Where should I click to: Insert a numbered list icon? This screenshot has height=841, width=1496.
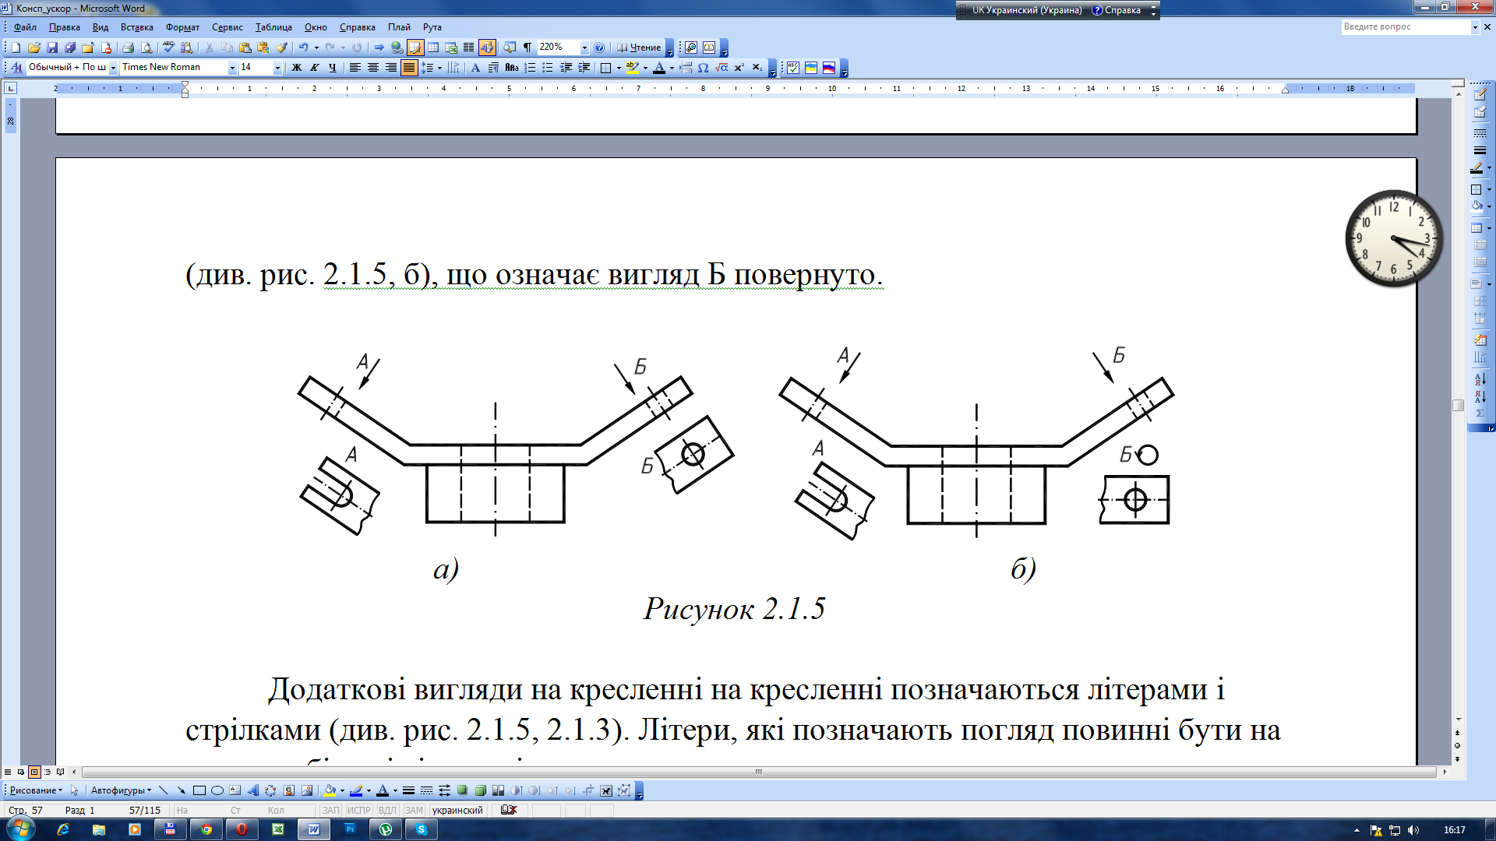530,68
